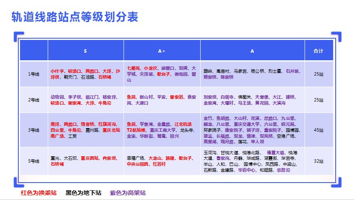This screenshot has width=354, height=200.
Task: Click the station name 动物园
Action: [x=57, y=97]
